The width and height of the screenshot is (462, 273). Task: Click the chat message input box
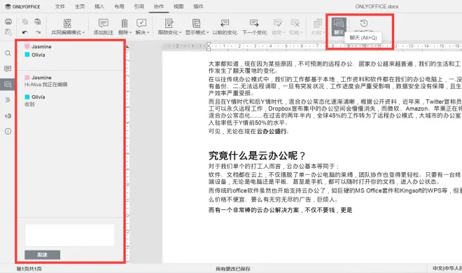click(x=69, y=235)
